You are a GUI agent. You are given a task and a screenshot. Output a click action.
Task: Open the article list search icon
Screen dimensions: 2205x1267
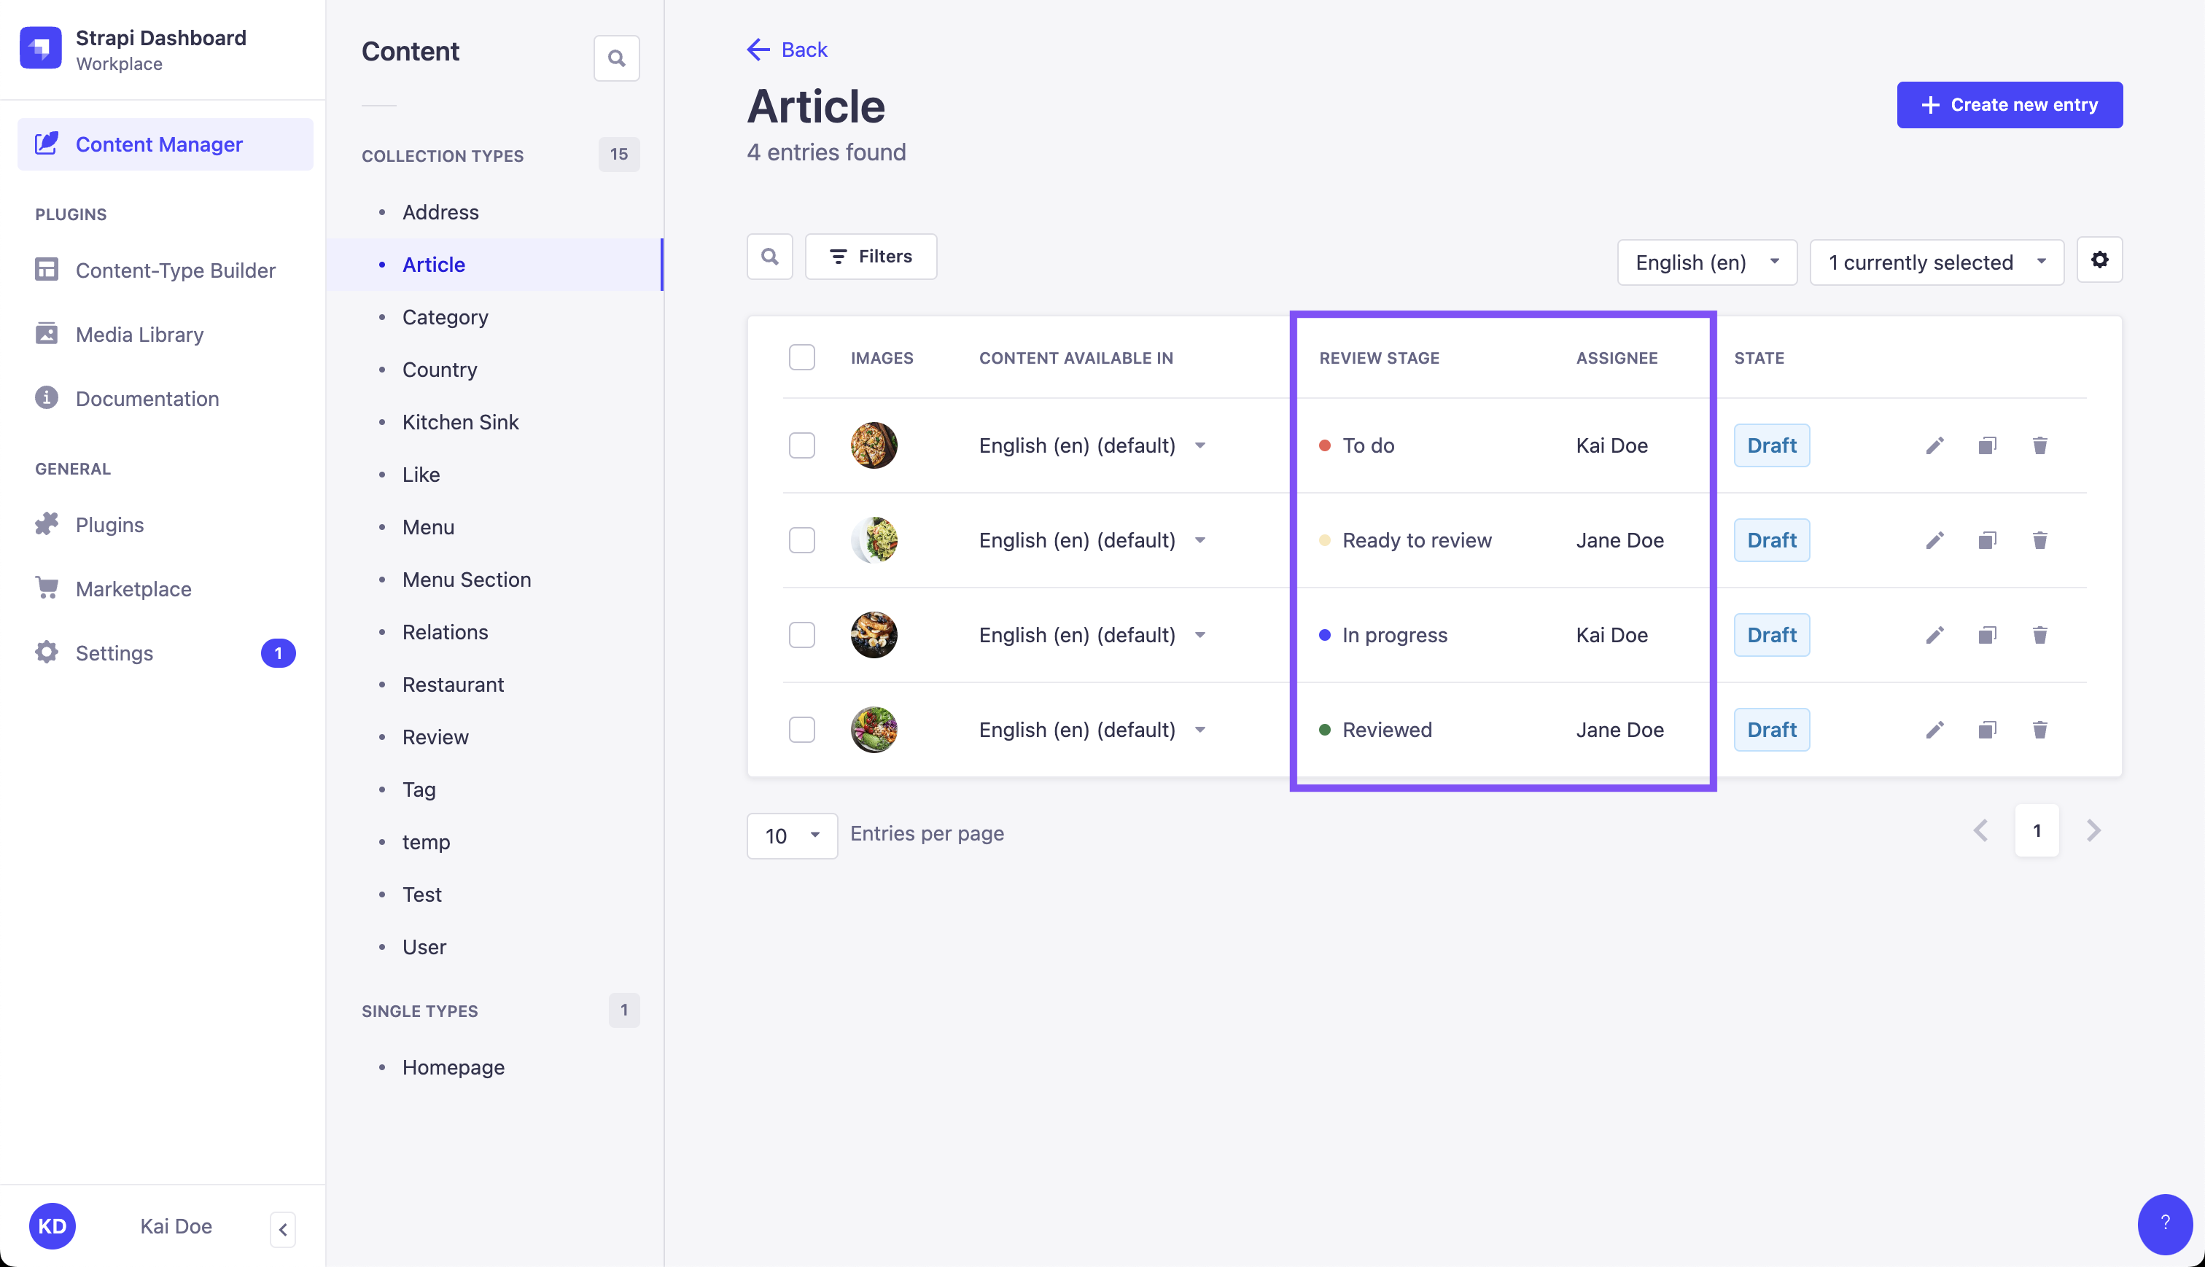click(769, 257)
